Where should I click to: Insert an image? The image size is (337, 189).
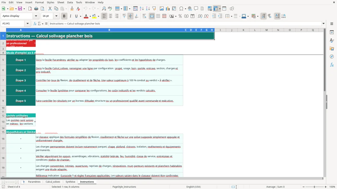coord(162,9)
